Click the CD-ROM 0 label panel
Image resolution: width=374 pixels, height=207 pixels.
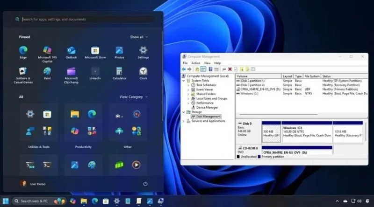pyautogui.click(x=248, y=150)
